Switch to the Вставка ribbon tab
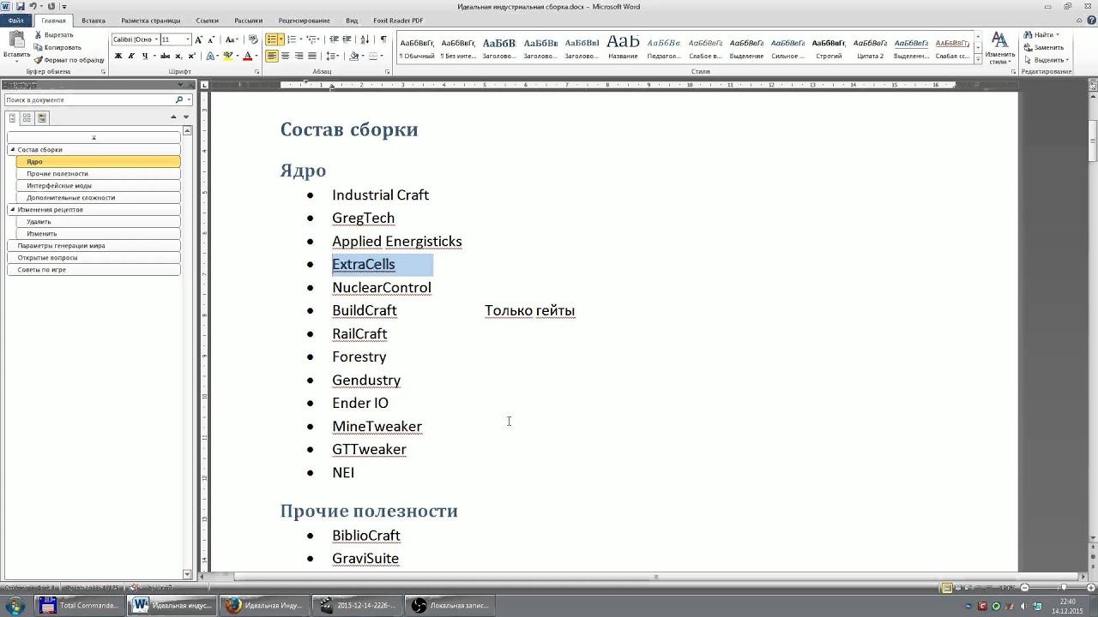The image size is (1098, 617). point(94,21)
